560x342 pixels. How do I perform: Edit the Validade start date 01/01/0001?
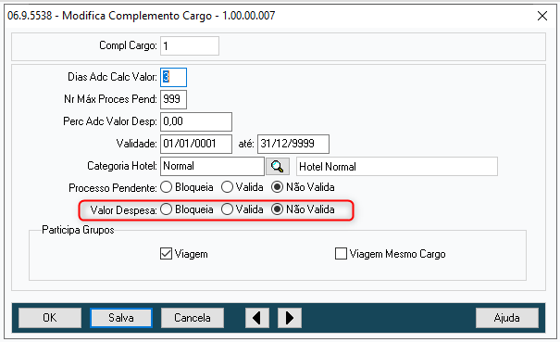[x=196, y=144]
